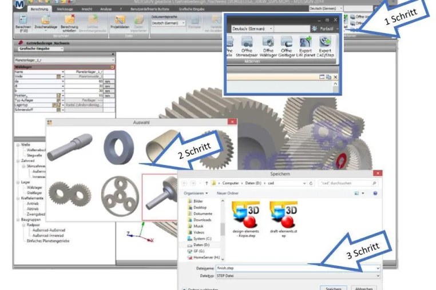Open the Zwischenablage ribbon tool
Image resolution: width=436 pixels, height=290 pixels.
[x=46, y=20]
